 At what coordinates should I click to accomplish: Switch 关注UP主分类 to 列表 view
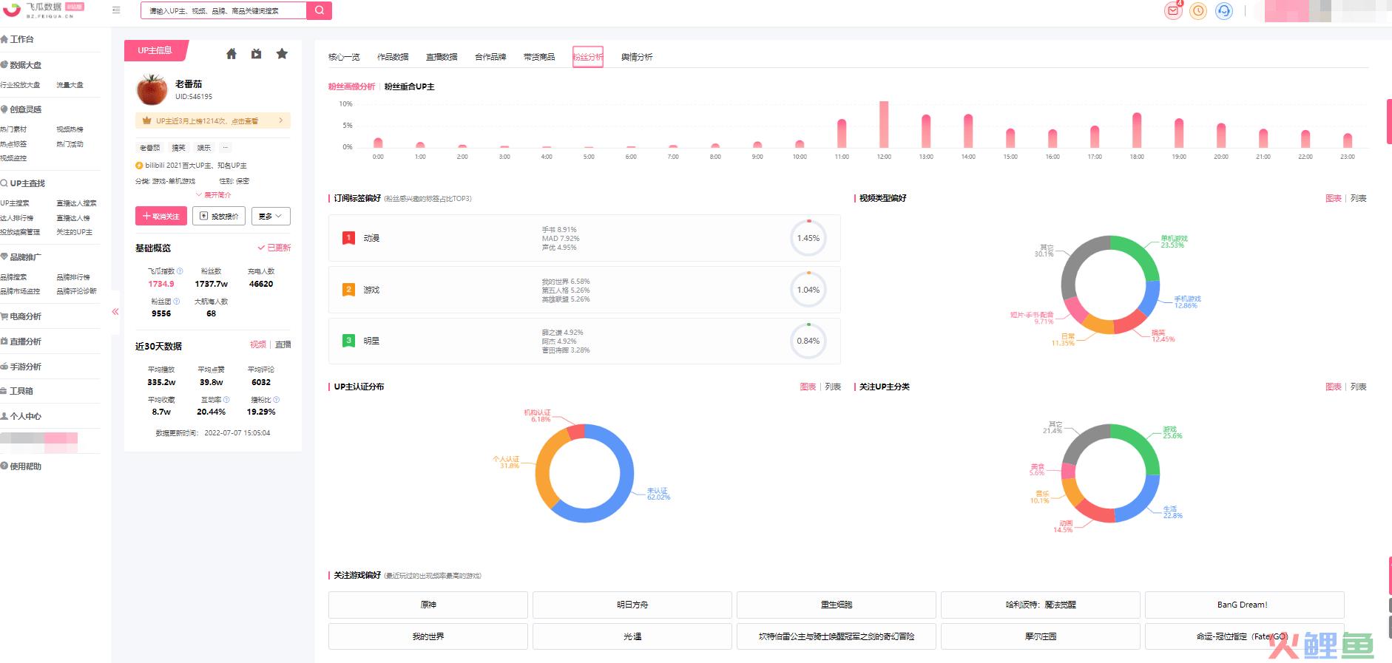pos(1359,387)
